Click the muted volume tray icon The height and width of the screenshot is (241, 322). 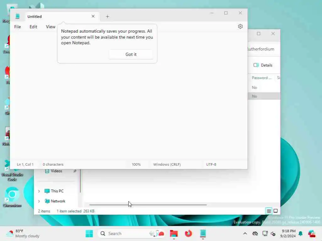[273, 233]
